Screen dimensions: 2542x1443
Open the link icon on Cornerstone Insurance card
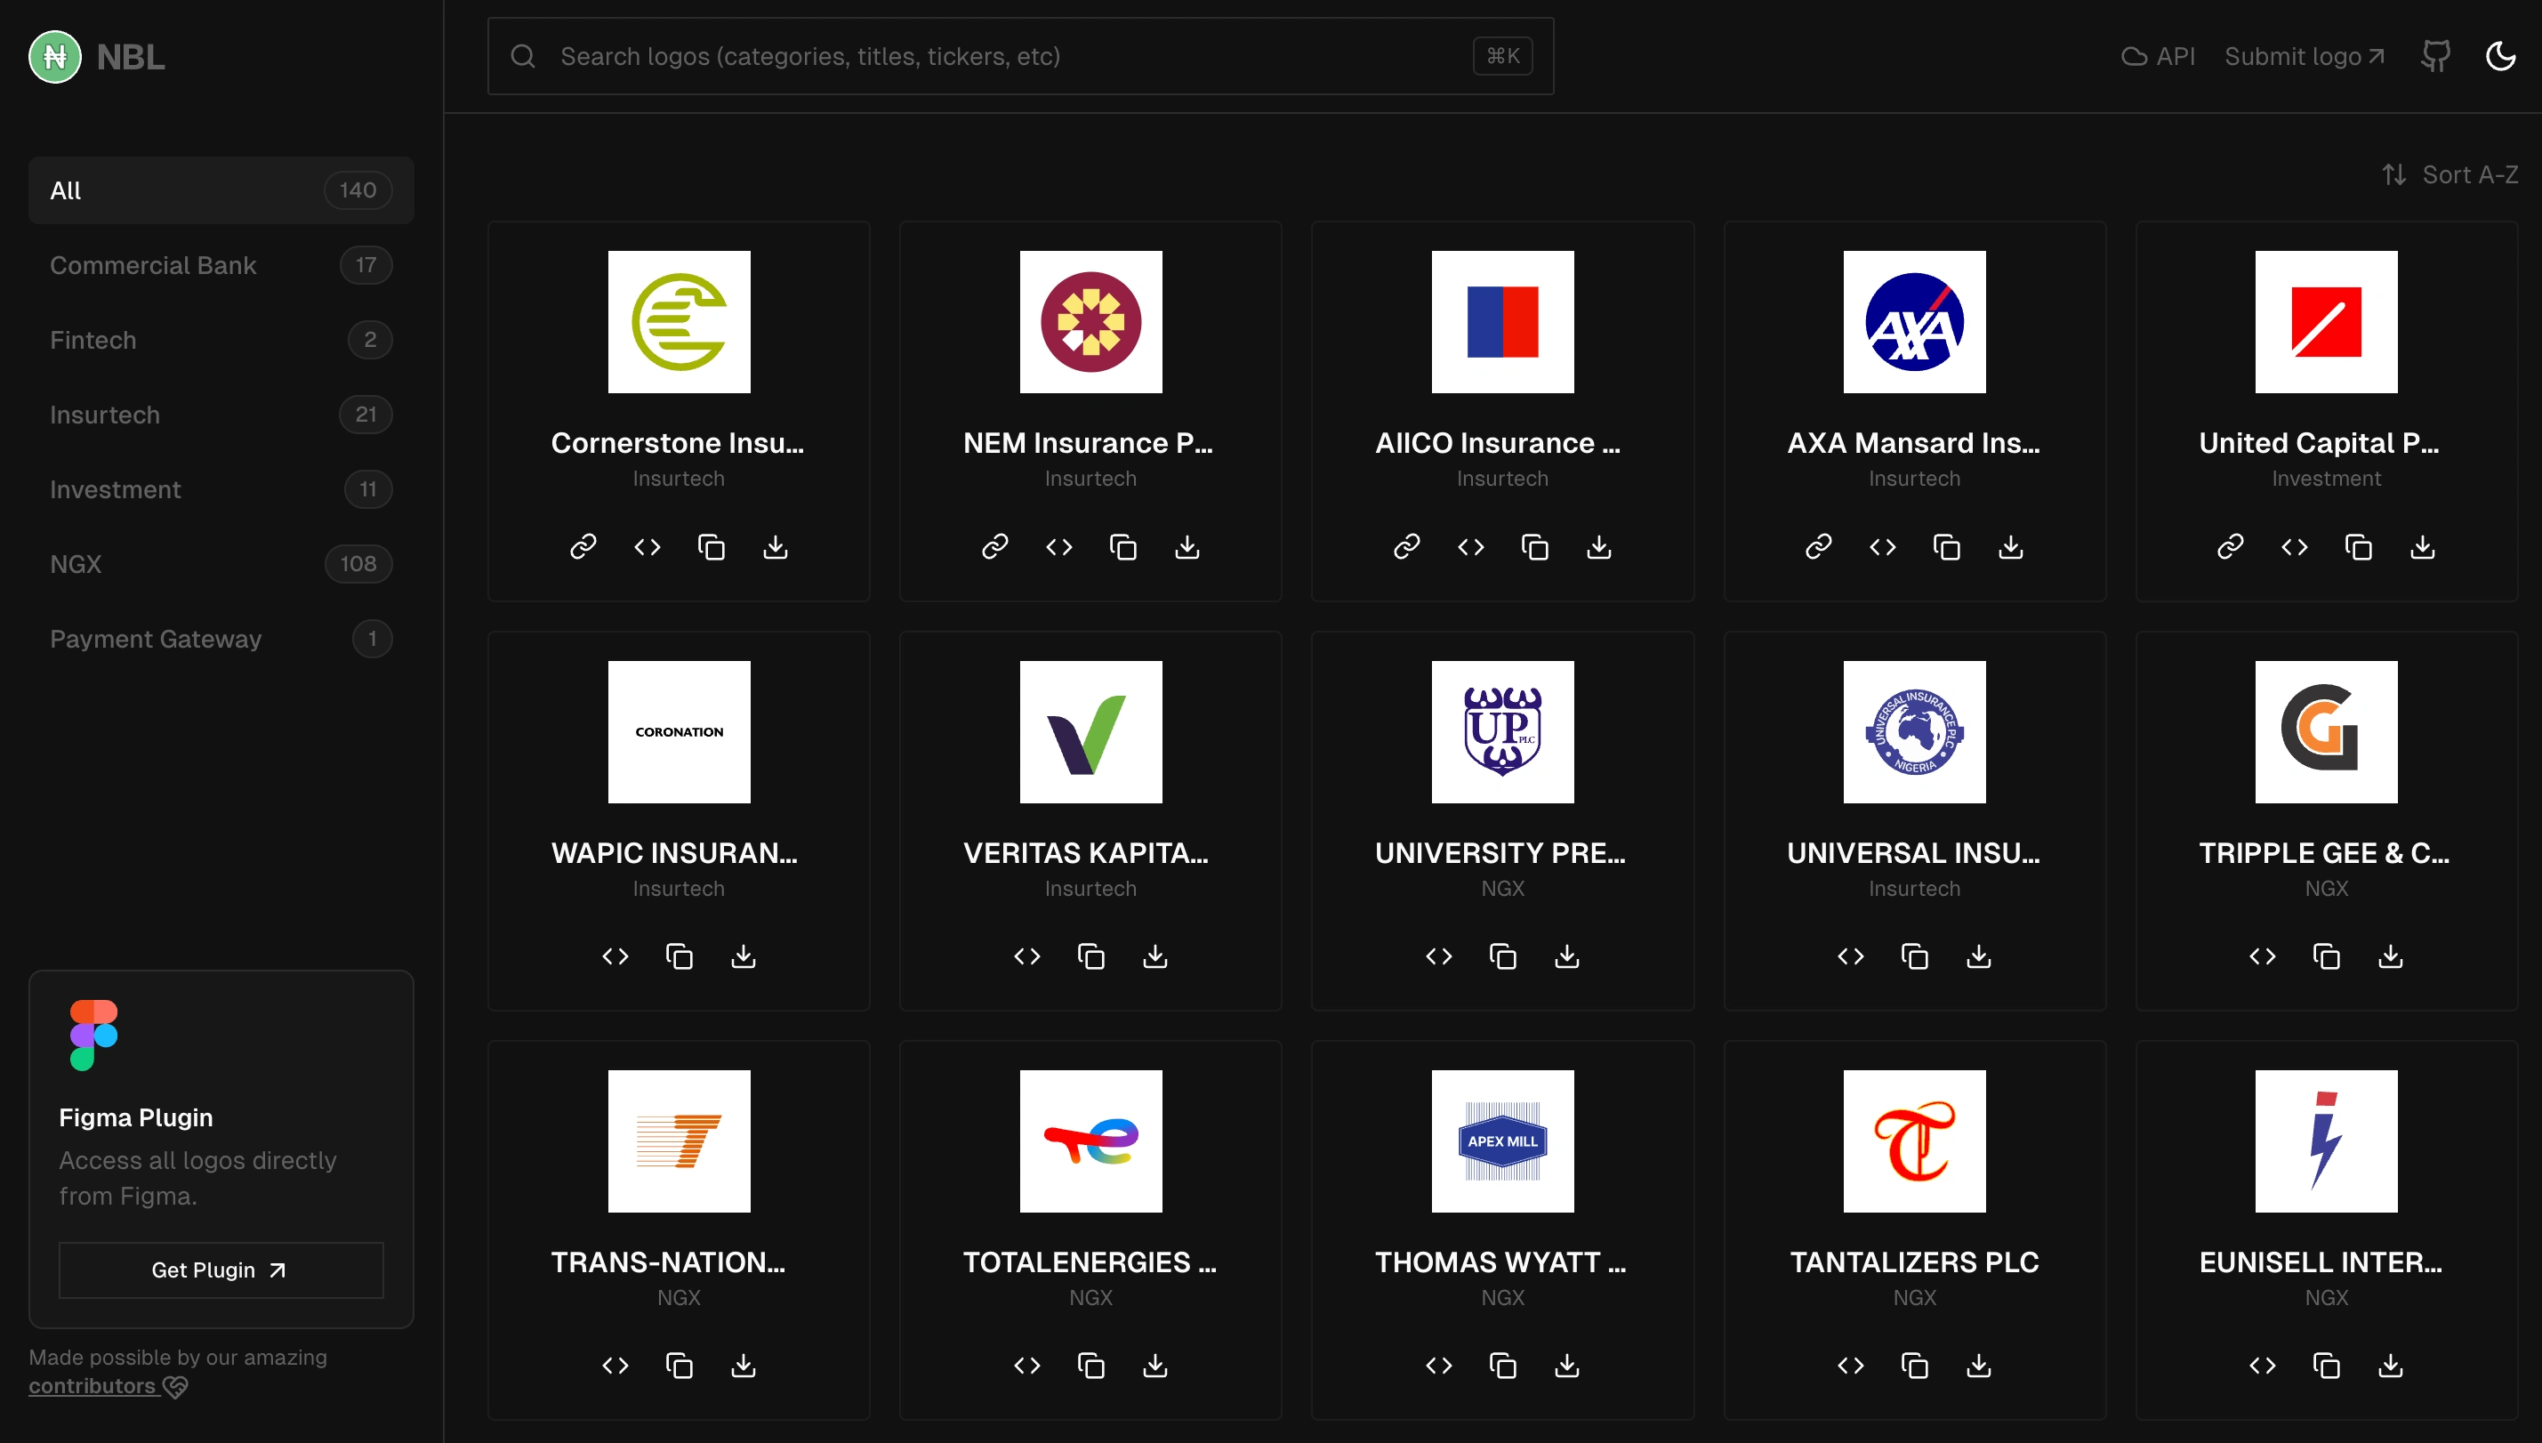point(583,546)
